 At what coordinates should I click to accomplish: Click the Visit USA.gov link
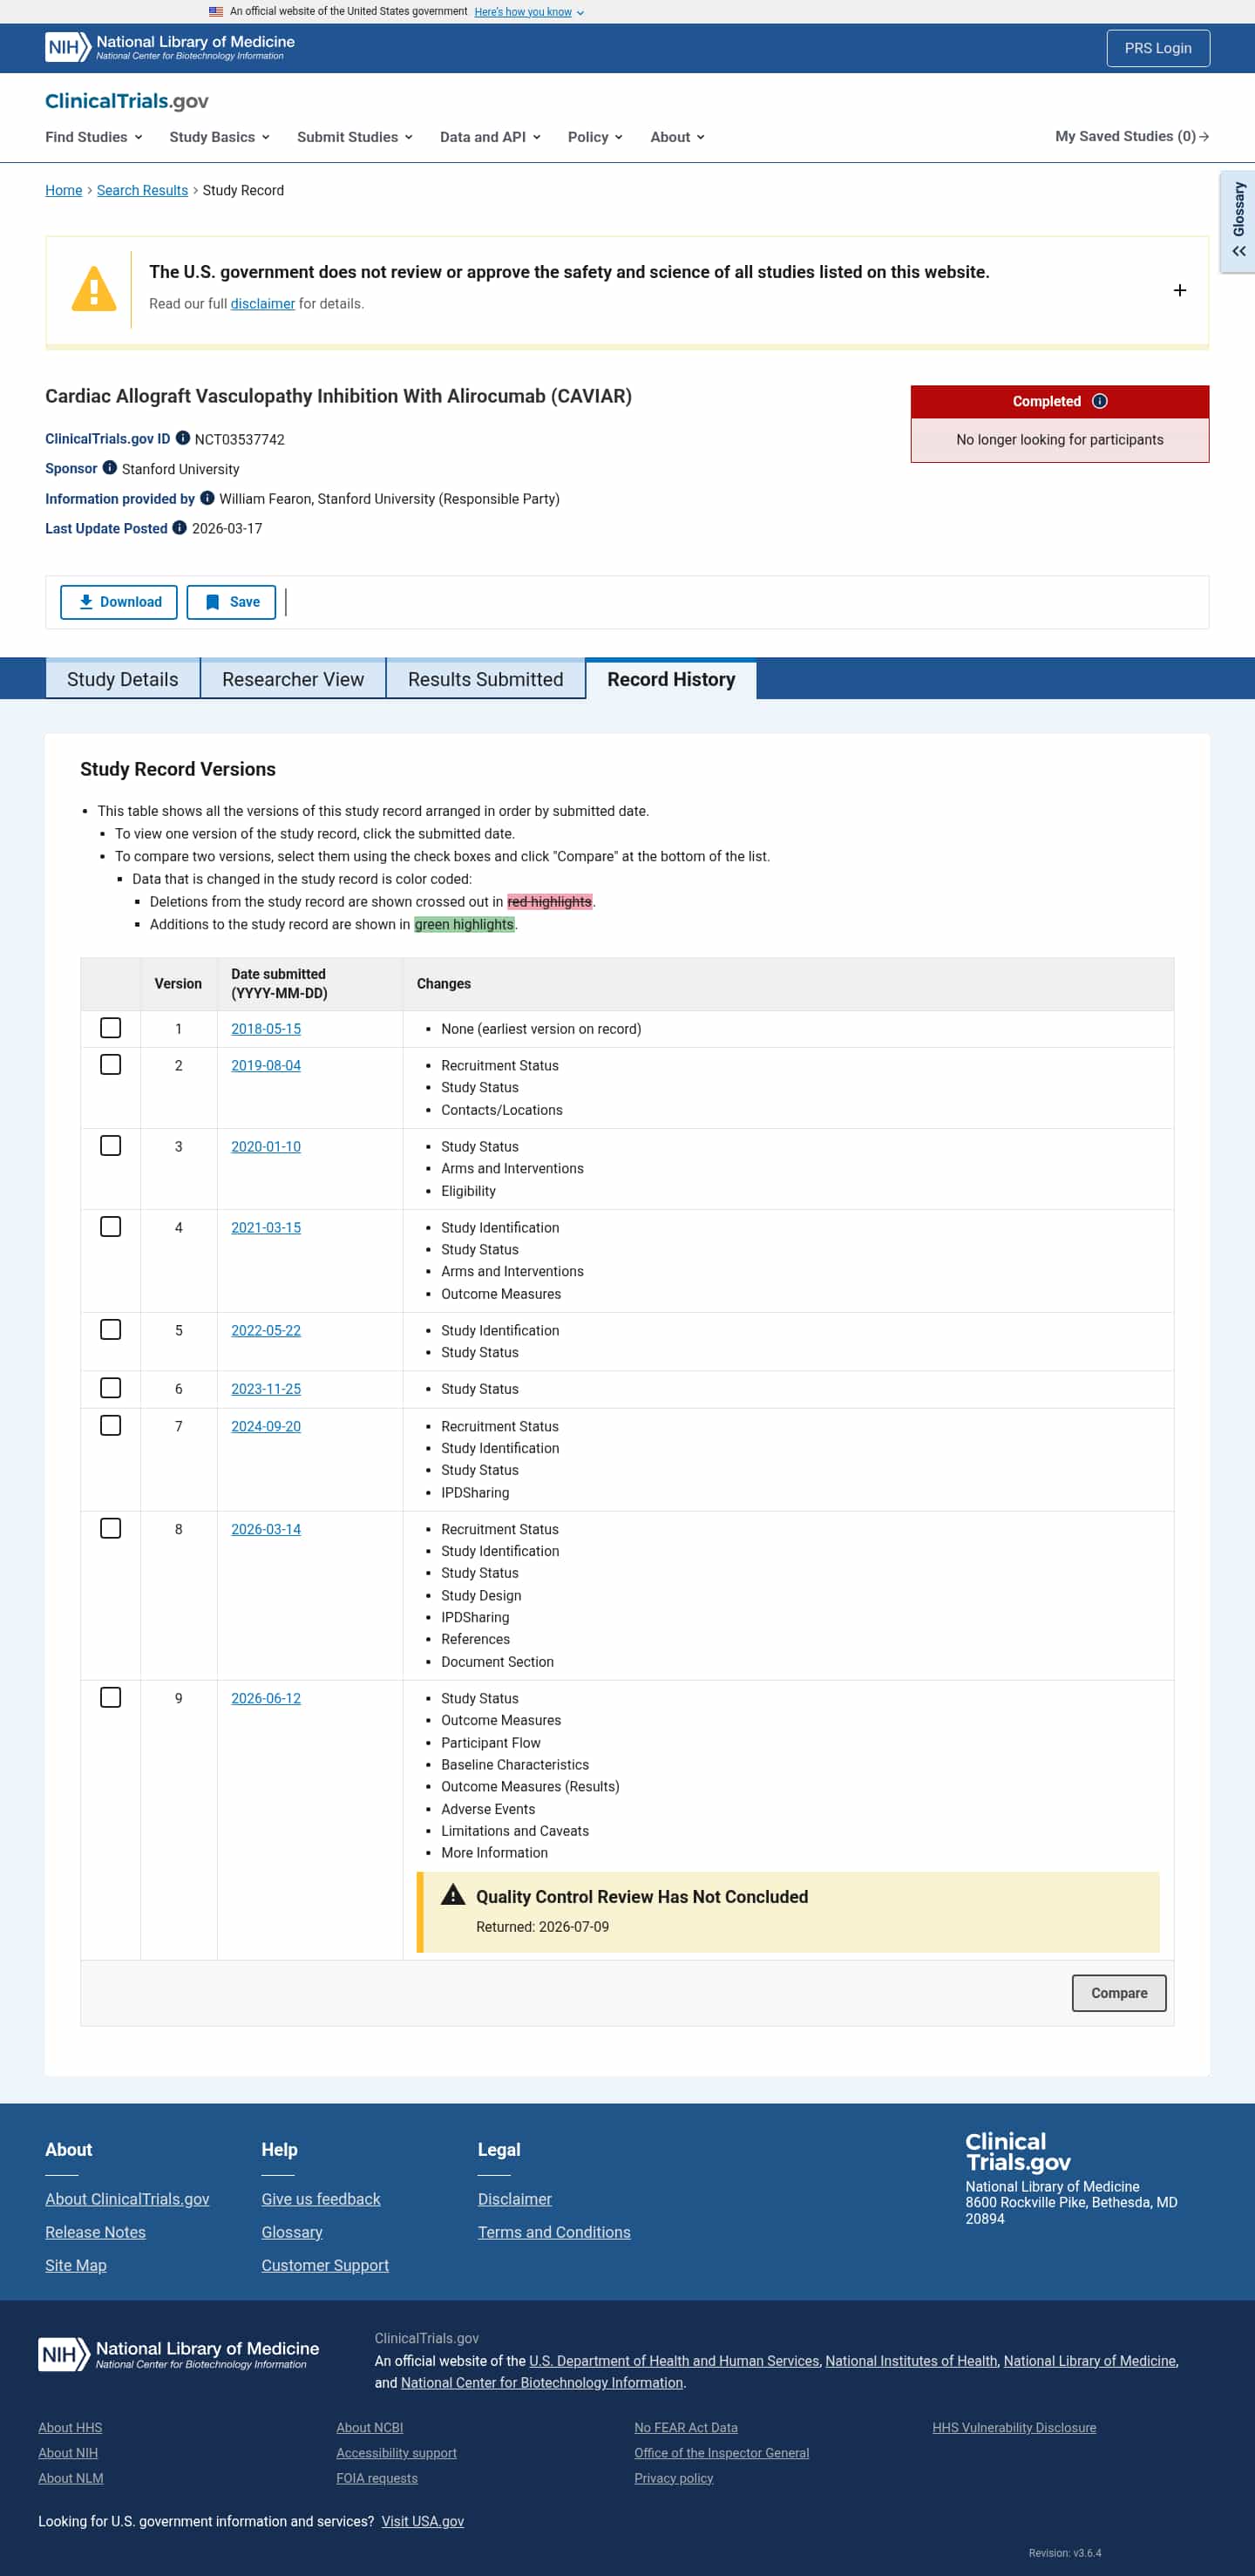point(423,2522)
